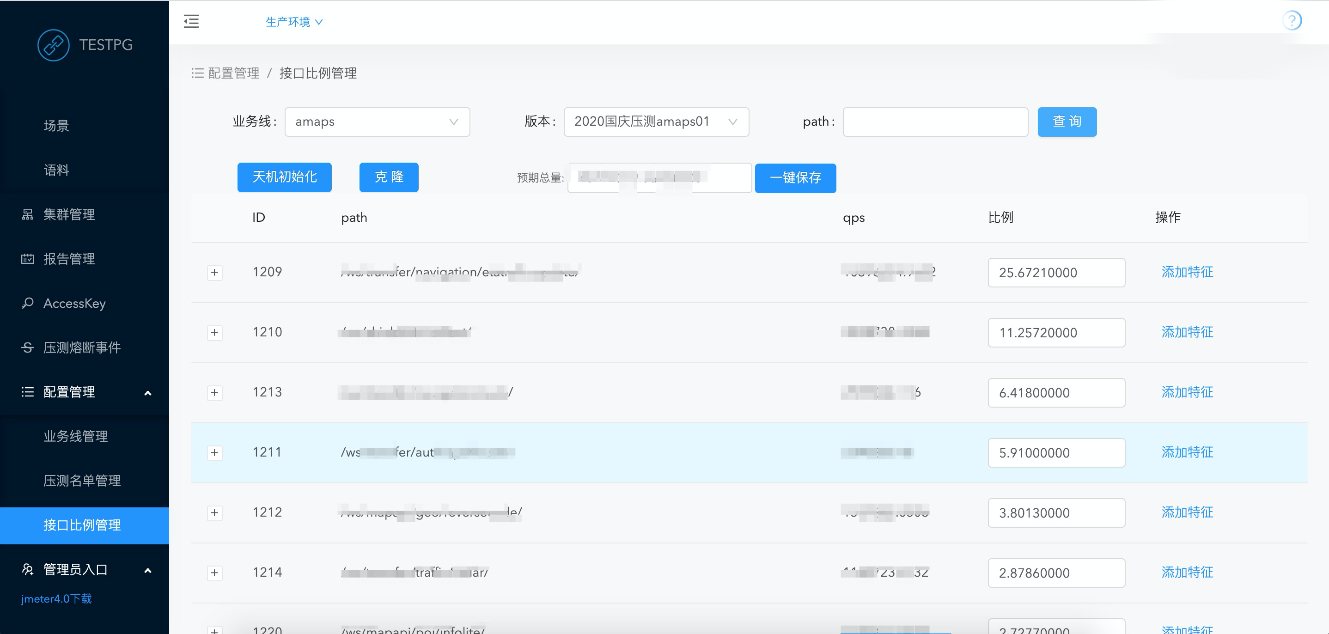Open the 业务线 amaps dropdown
The image size is (1329, 634).
tap(377, 122)
